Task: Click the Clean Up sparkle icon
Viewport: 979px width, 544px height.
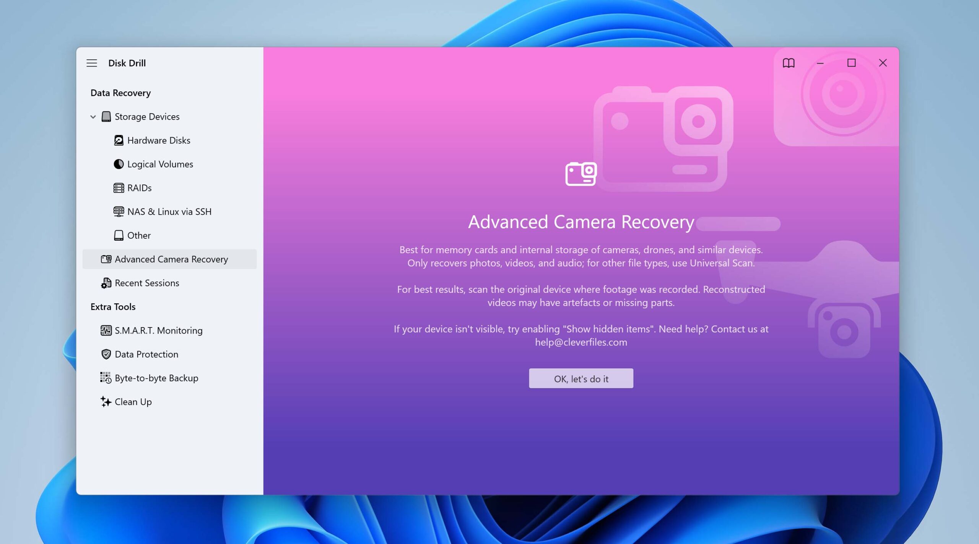Action: pyautogui.click(x=106, y=402)
